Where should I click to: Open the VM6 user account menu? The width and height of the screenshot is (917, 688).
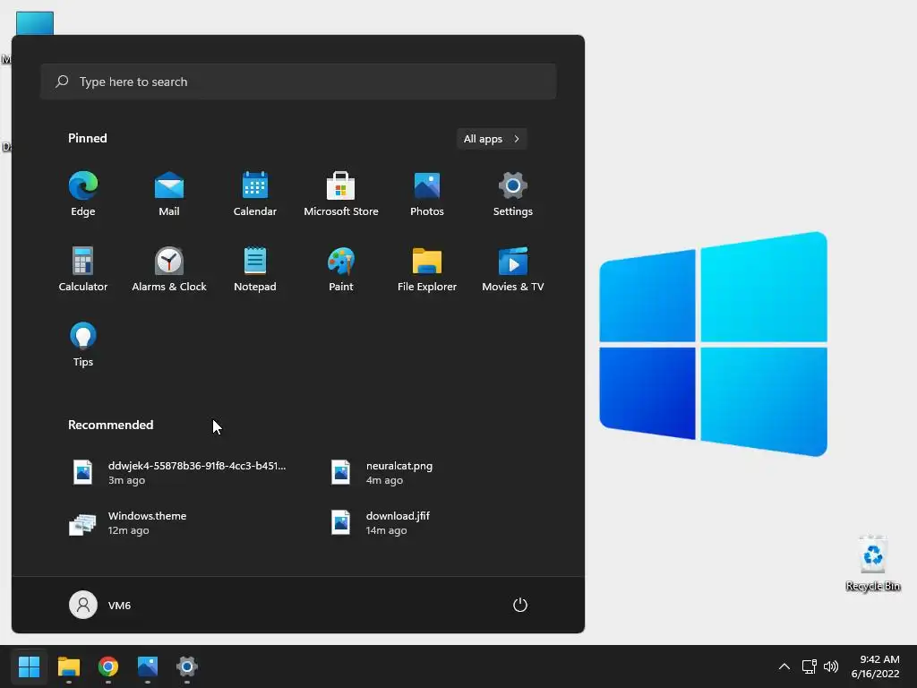100,605
